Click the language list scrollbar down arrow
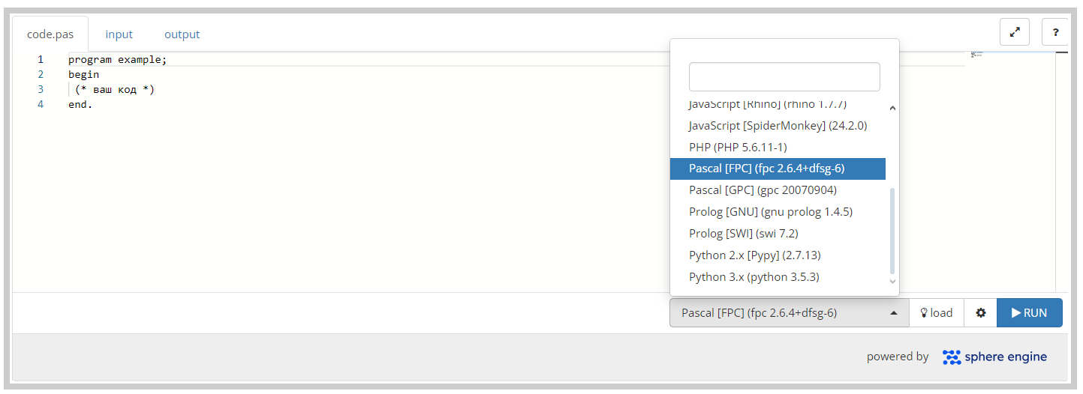 (x=892, y=281)
